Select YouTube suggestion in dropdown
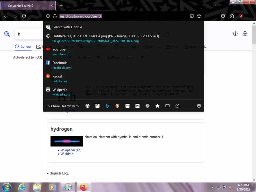256x192 pixels. click(123, 51)
